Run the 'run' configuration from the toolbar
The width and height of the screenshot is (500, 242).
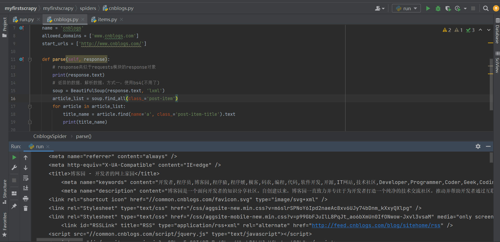[x=428, y=8]
